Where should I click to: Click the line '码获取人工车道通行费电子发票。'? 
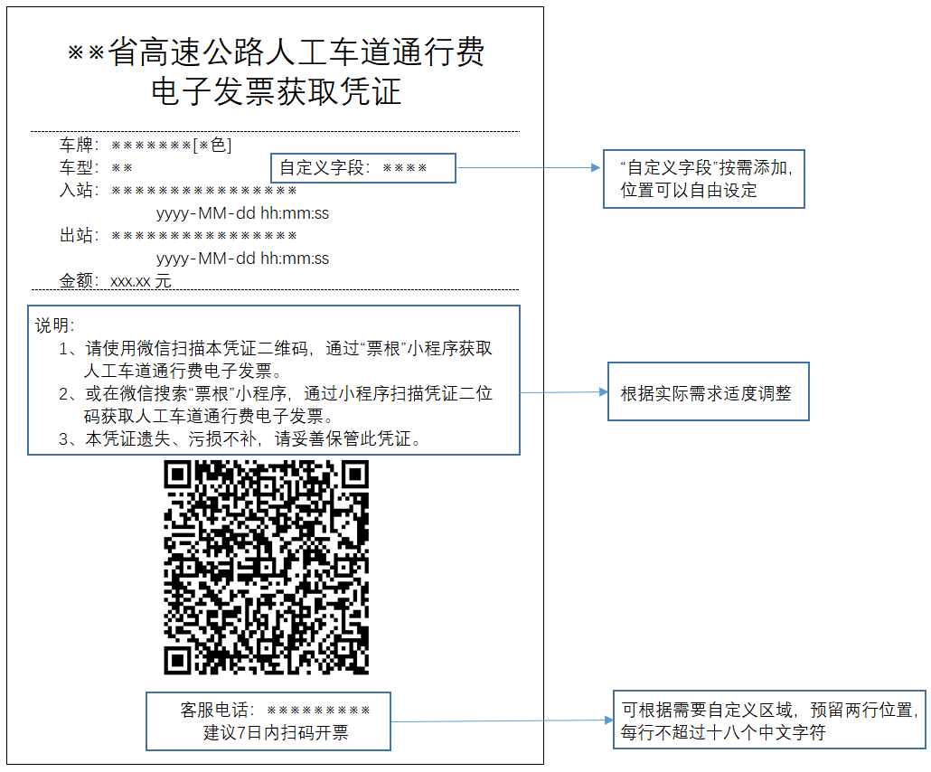coord(209,416)
